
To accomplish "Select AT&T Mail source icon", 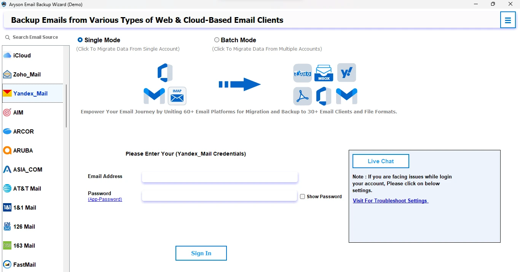I will click(27, 188).
